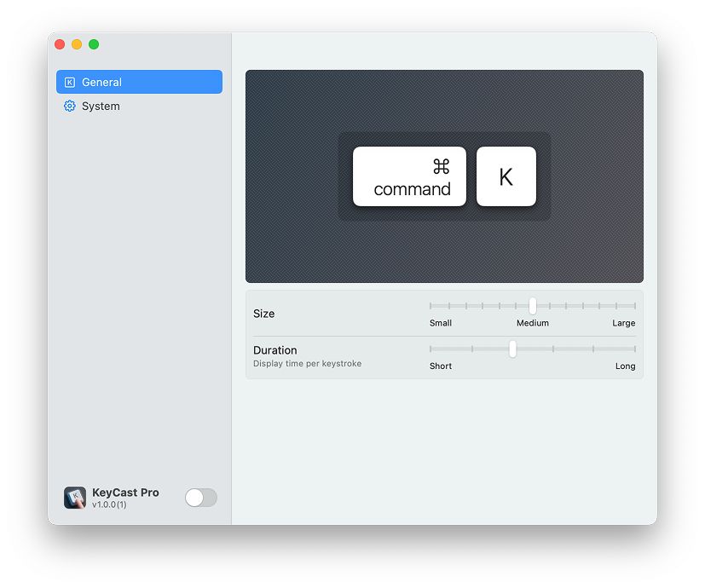Click the Duration slider handle
The height and width of the screenshot is (588, 705).
[511, 349]
